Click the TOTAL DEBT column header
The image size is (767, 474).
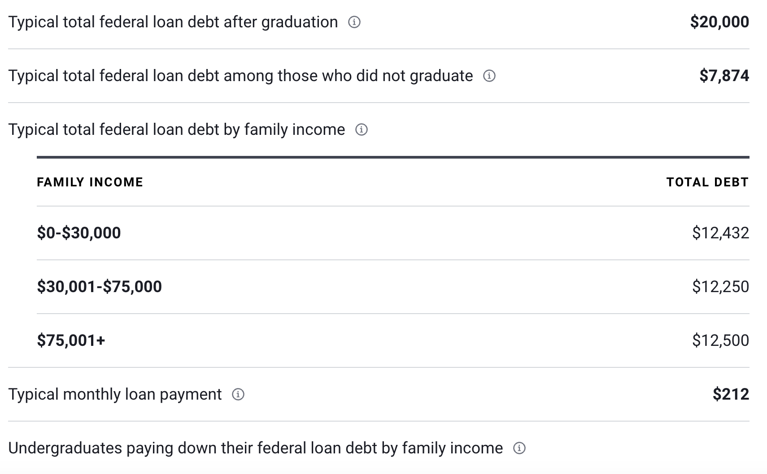pyautogui.click(x=707, y=182)
